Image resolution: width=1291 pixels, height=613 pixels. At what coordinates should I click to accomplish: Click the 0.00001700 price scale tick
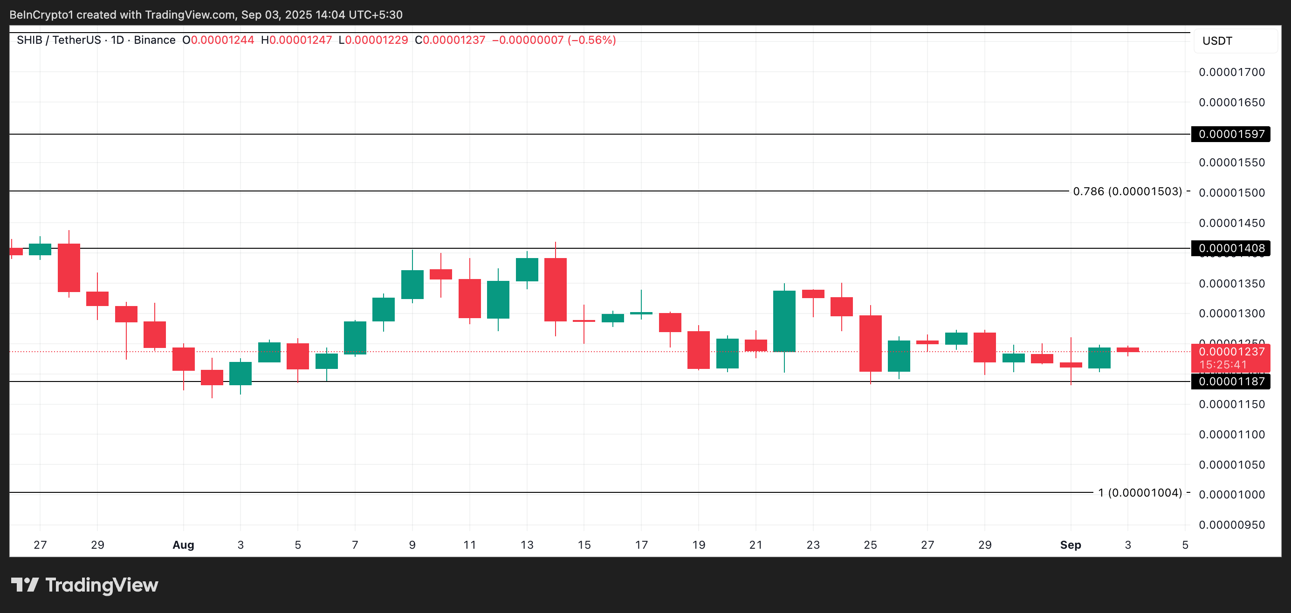point(1231,72)
